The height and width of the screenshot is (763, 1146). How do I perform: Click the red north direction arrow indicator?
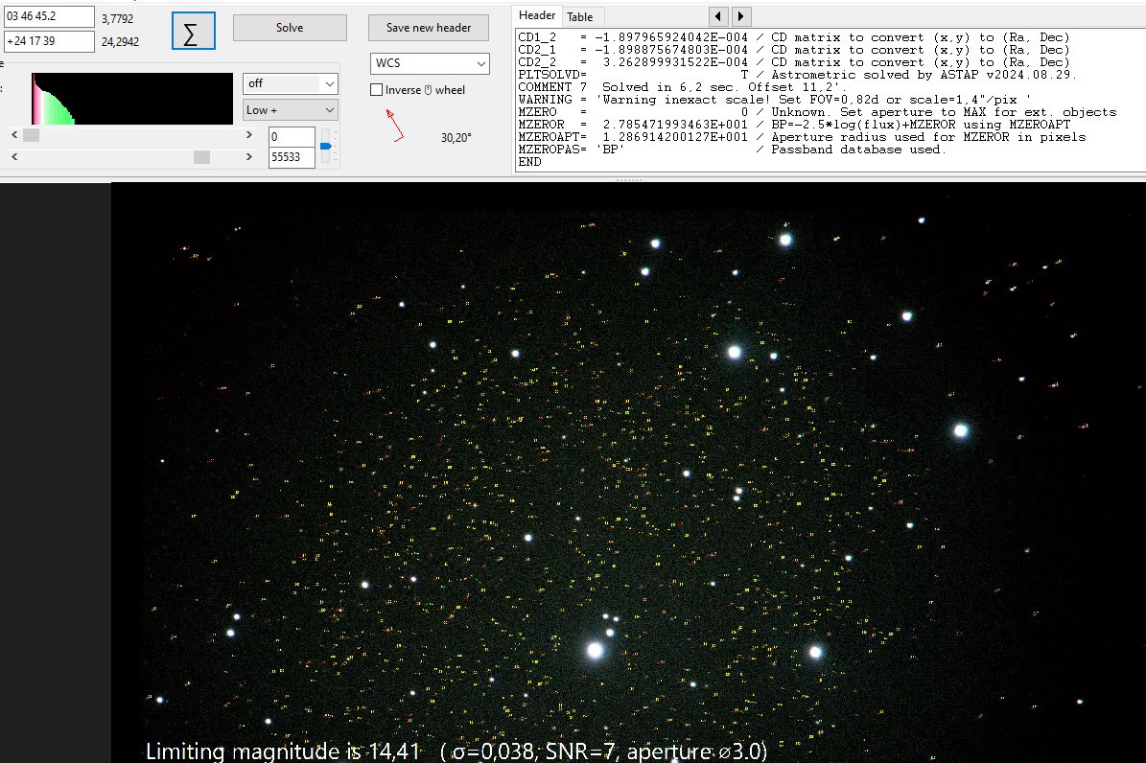(395, 125)
